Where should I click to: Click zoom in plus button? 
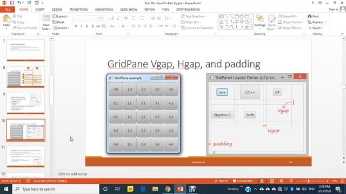pos(327,181)
